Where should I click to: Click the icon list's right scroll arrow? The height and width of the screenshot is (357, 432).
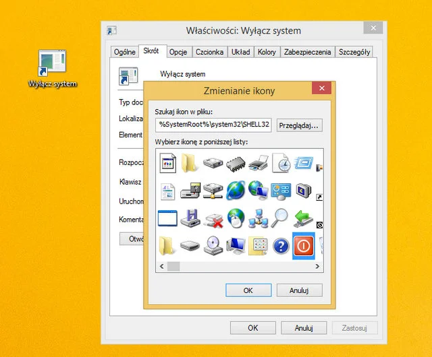pyautogui.click(x=319, y=266)
